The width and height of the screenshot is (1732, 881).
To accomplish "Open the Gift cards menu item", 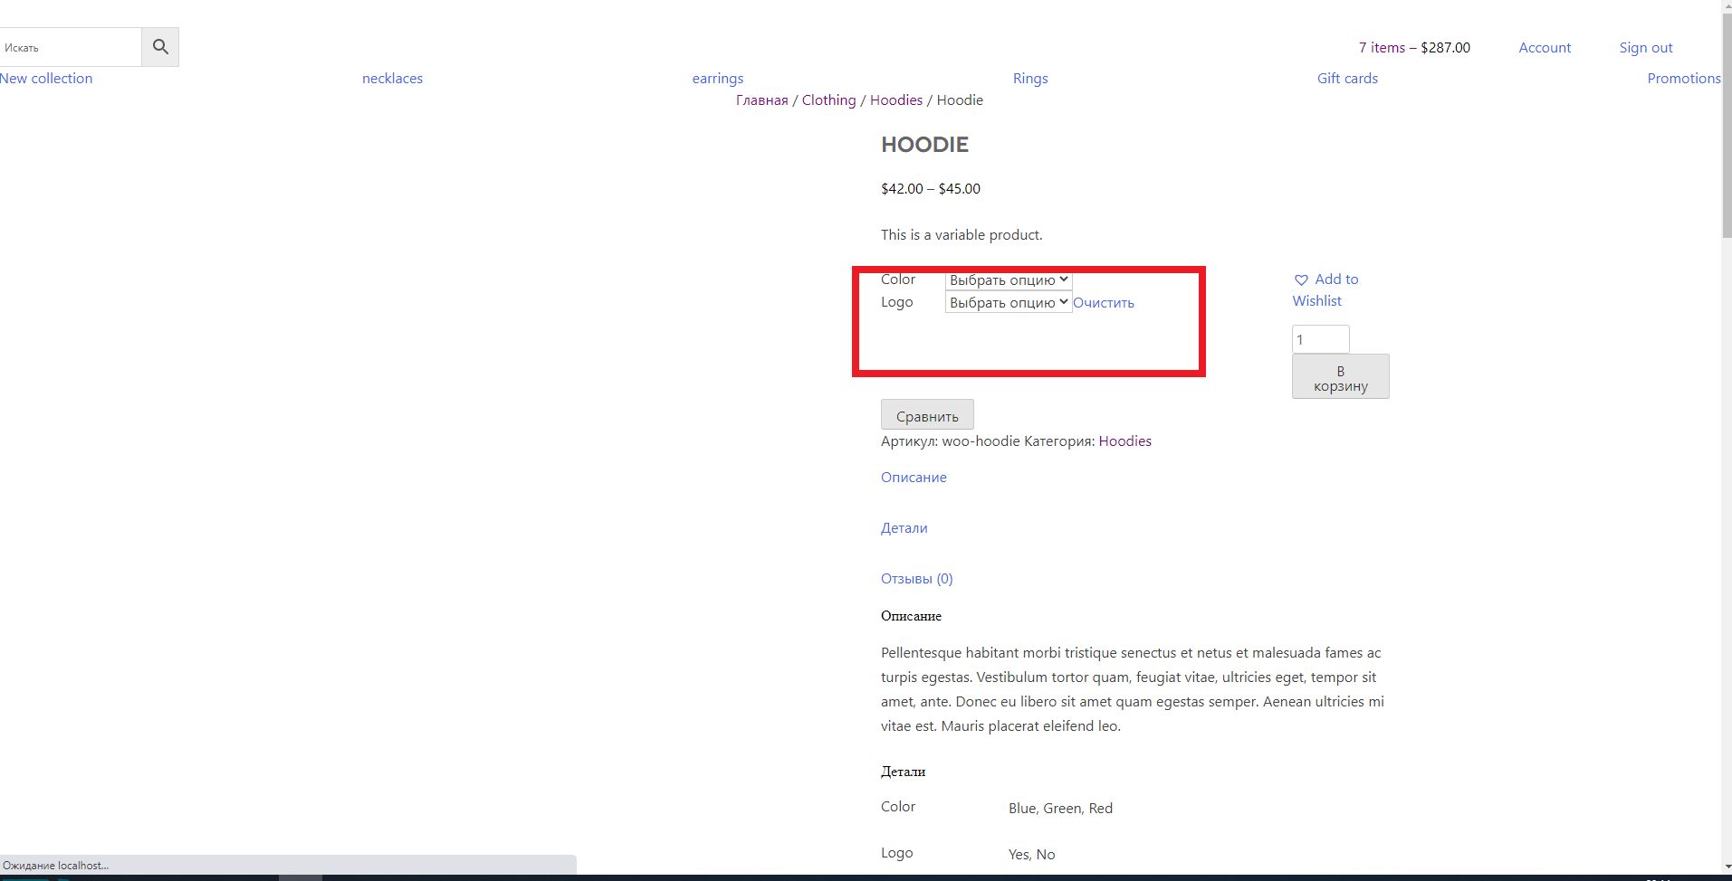I will click(1347, 79).
